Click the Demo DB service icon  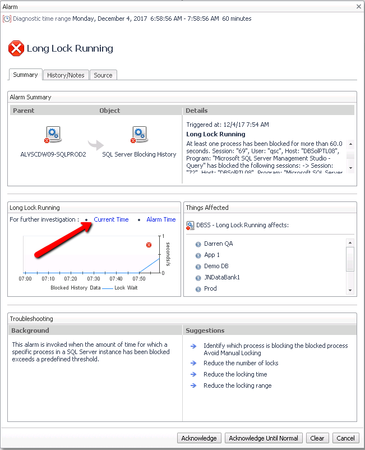coord(198,267)
